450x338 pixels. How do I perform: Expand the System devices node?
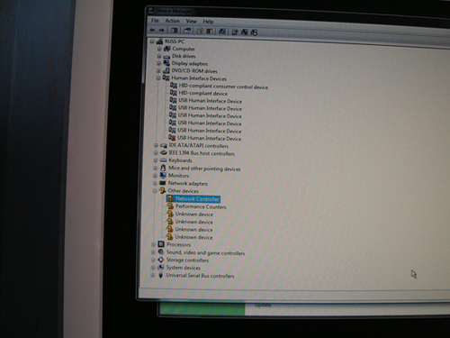(x=153, y=268)
